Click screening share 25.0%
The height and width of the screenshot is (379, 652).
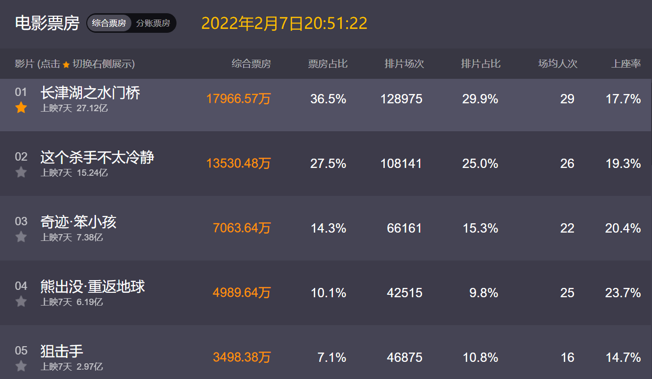(x=480, y=164)
